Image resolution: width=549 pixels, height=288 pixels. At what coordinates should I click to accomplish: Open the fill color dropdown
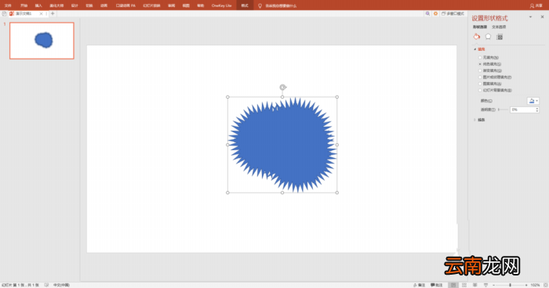point(533,101)
